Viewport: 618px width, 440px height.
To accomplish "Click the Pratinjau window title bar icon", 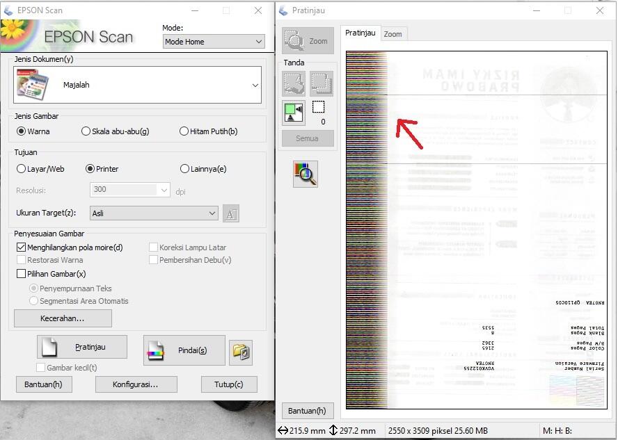I will click(283, 10).
